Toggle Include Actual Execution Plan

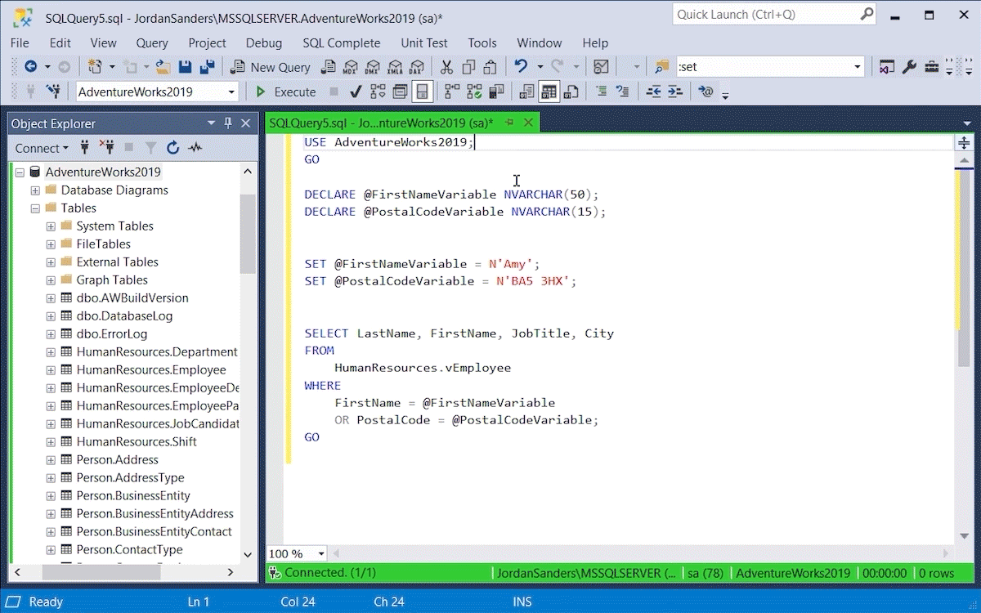pyautogui.click(x=452, y=92)
